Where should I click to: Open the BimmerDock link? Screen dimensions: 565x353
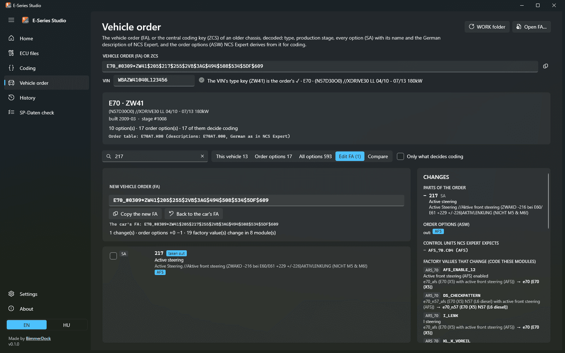click(x=38, y=339)
